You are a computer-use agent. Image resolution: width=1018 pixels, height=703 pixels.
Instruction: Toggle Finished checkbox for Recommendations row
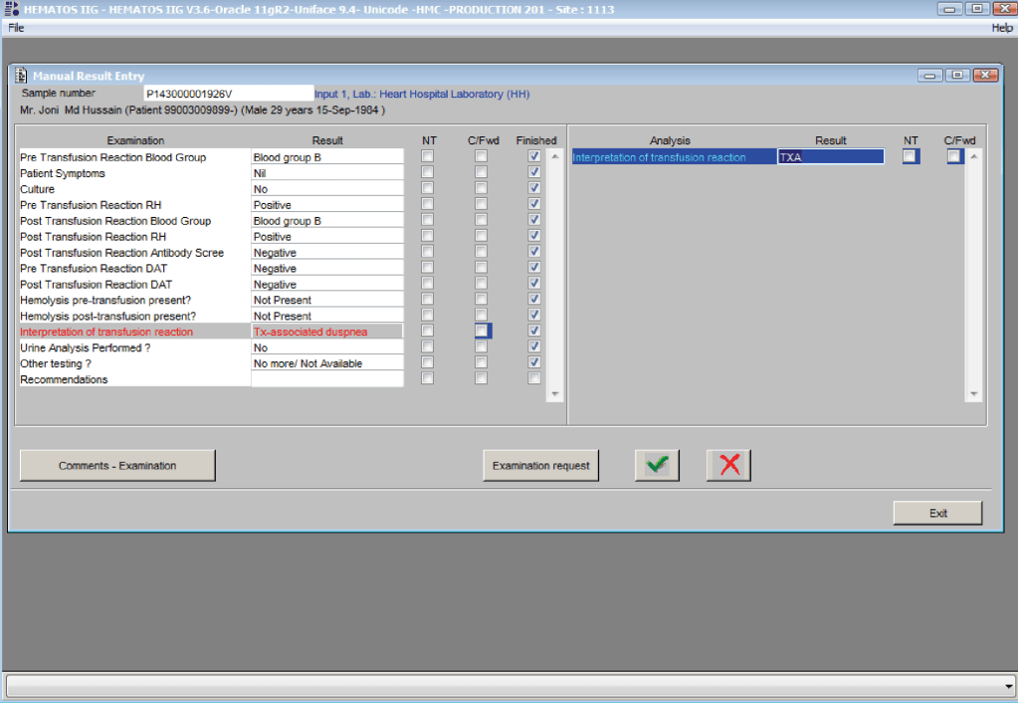(534, 378)
